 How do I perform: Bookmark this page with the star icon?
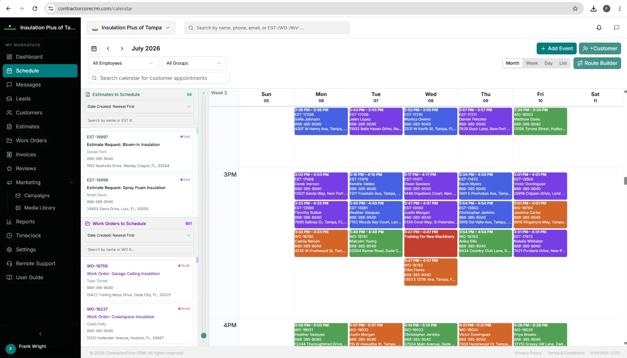pyautogui.click(x=575, y=9)
